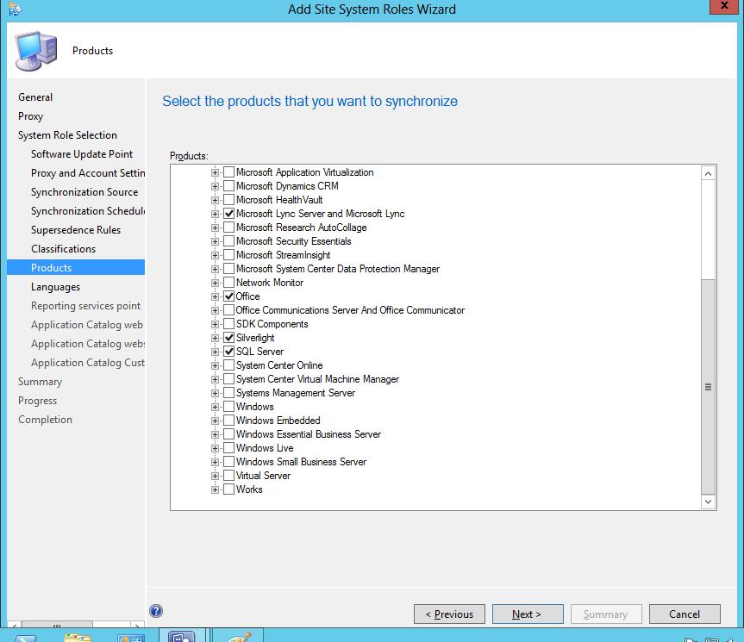Select the Languages step in sidebar

(55, 287)
